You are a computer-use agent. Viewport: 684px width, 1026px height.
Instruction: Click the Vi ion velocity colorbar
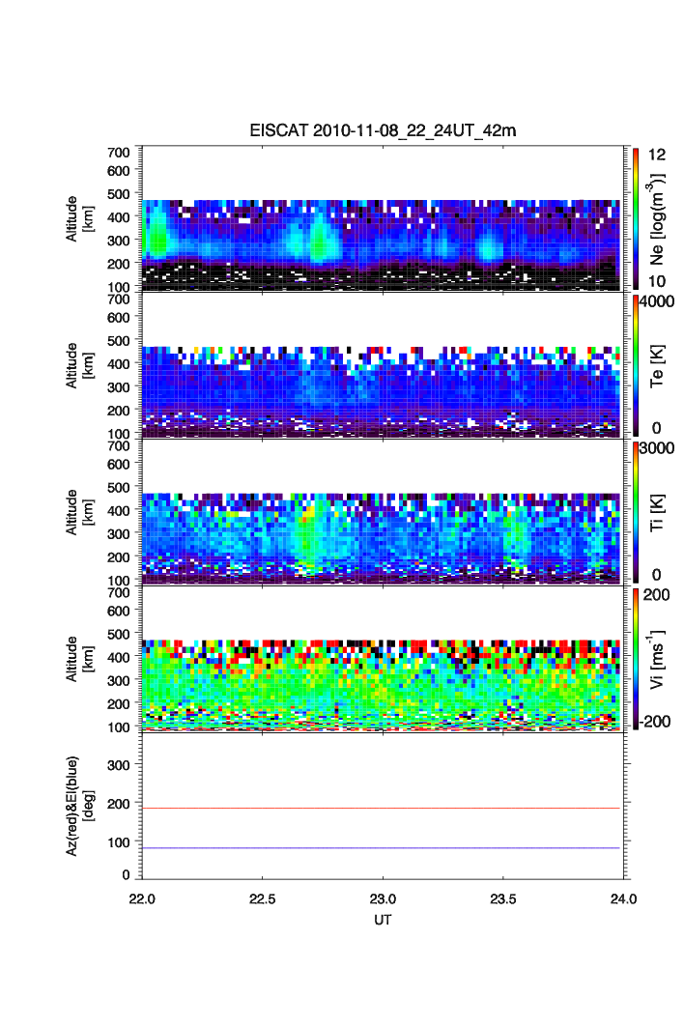click(635, 658)
